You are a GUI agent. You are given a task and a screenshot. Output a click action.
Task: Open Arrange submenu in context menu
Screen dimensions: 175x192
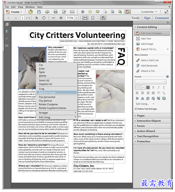click(57, 113)
